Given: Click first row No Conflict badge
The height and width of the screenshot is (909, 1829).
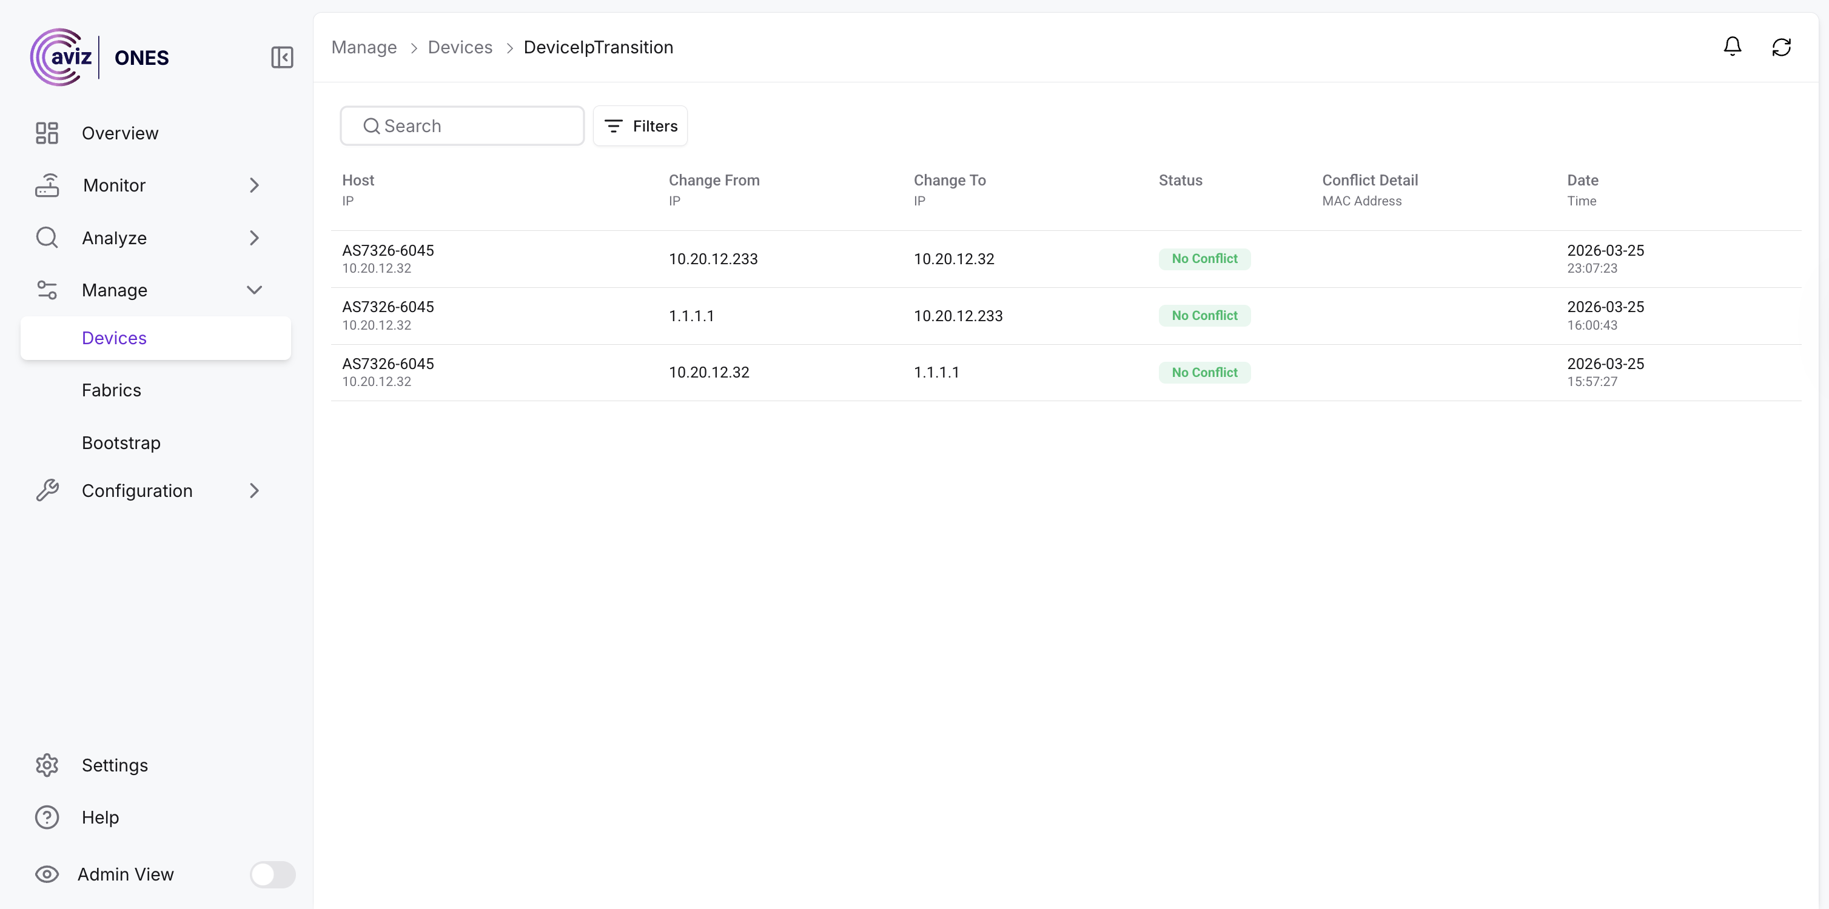Looking at the screenshot, I should coord(1204,259).
